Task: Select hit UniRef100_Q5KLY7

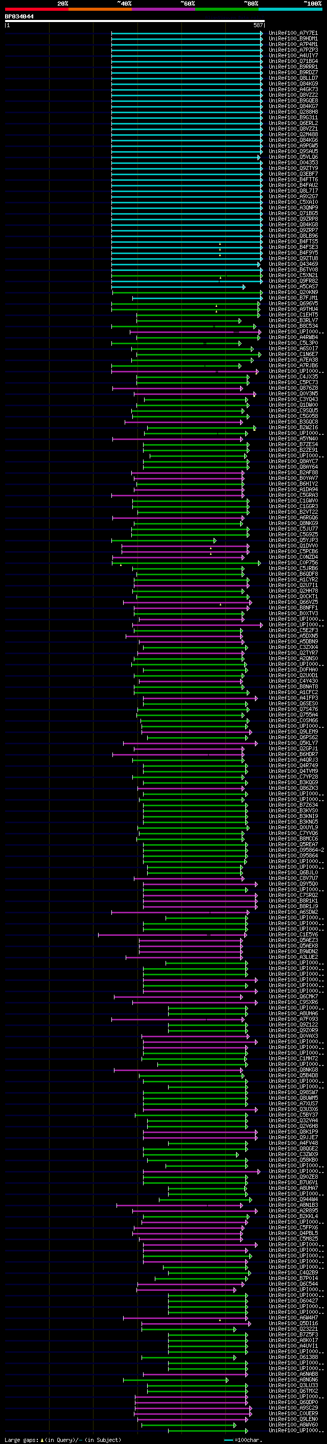Action: pyautogui.click(x=293, y=743)
